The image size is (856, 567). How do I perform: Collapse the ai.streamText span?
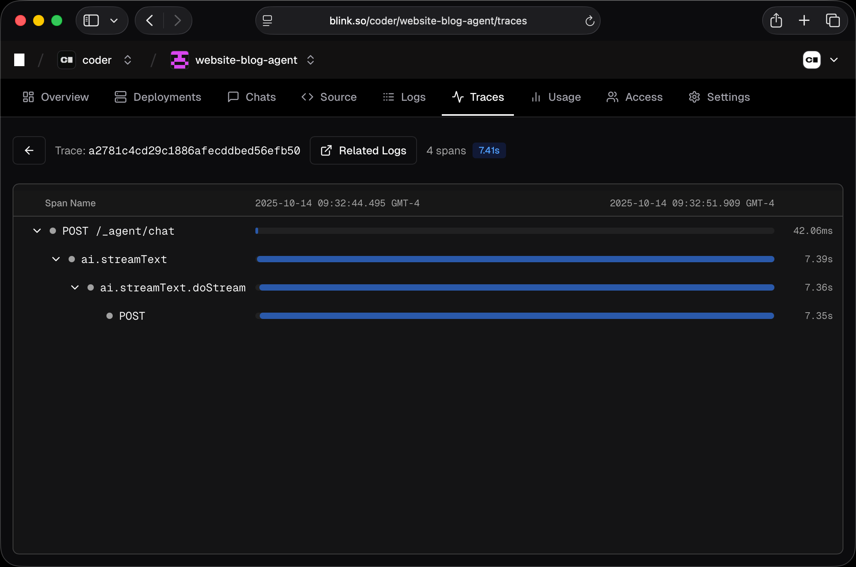56,259
